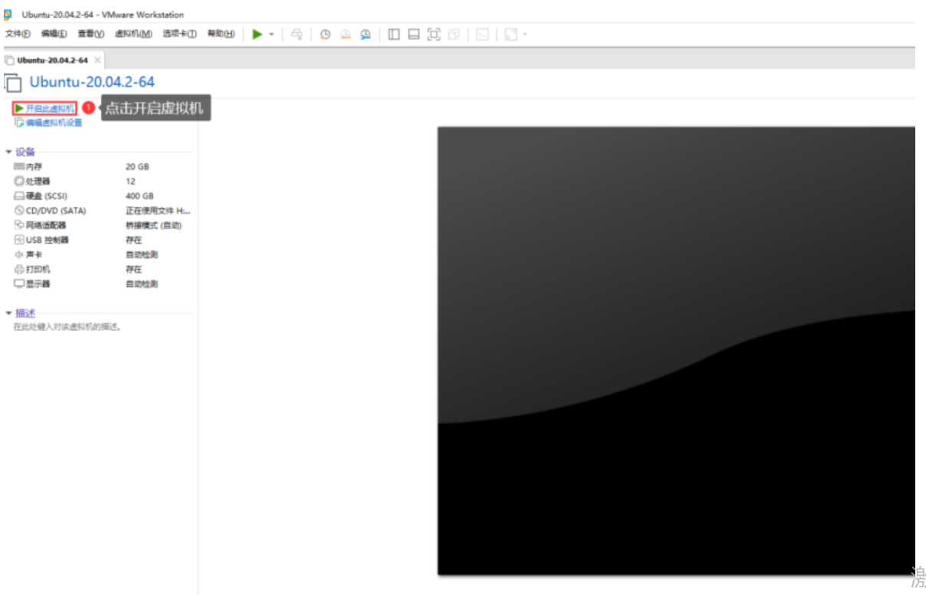Select the Ubuntu-20.04.2-64 tab
Viewport: 926px width, 595px height.
[x=52, y=60]
